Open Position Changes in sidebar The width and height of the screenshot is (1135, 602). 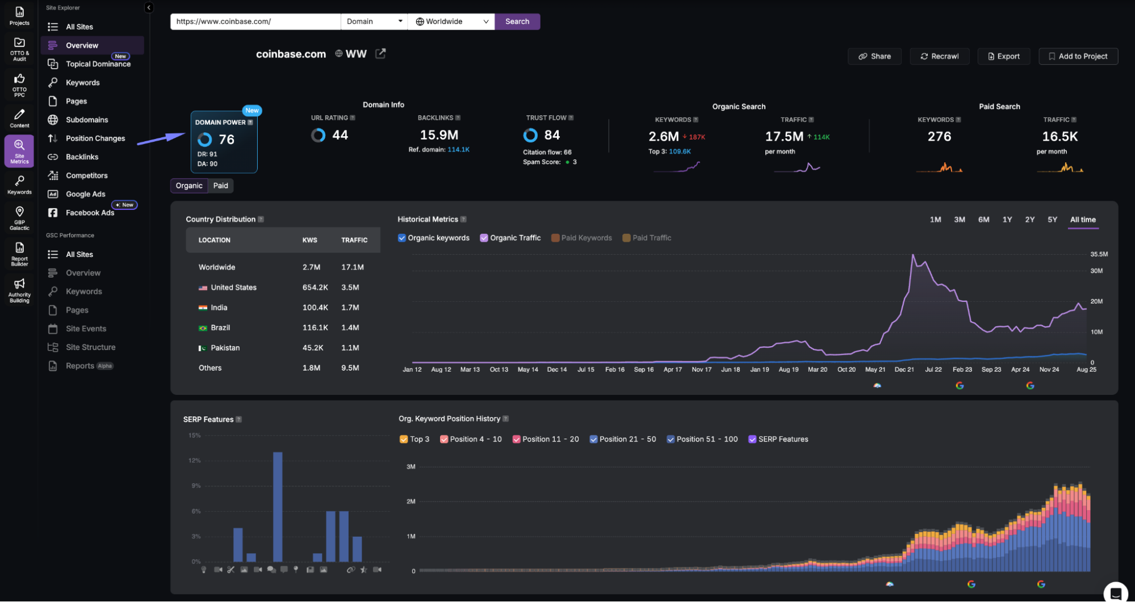92,138
